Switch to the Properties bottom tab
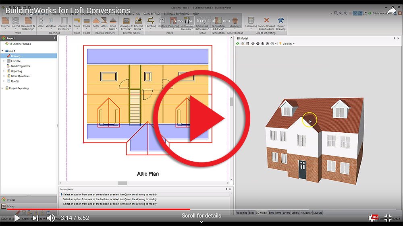403x226 pixels. coord(241,213)
